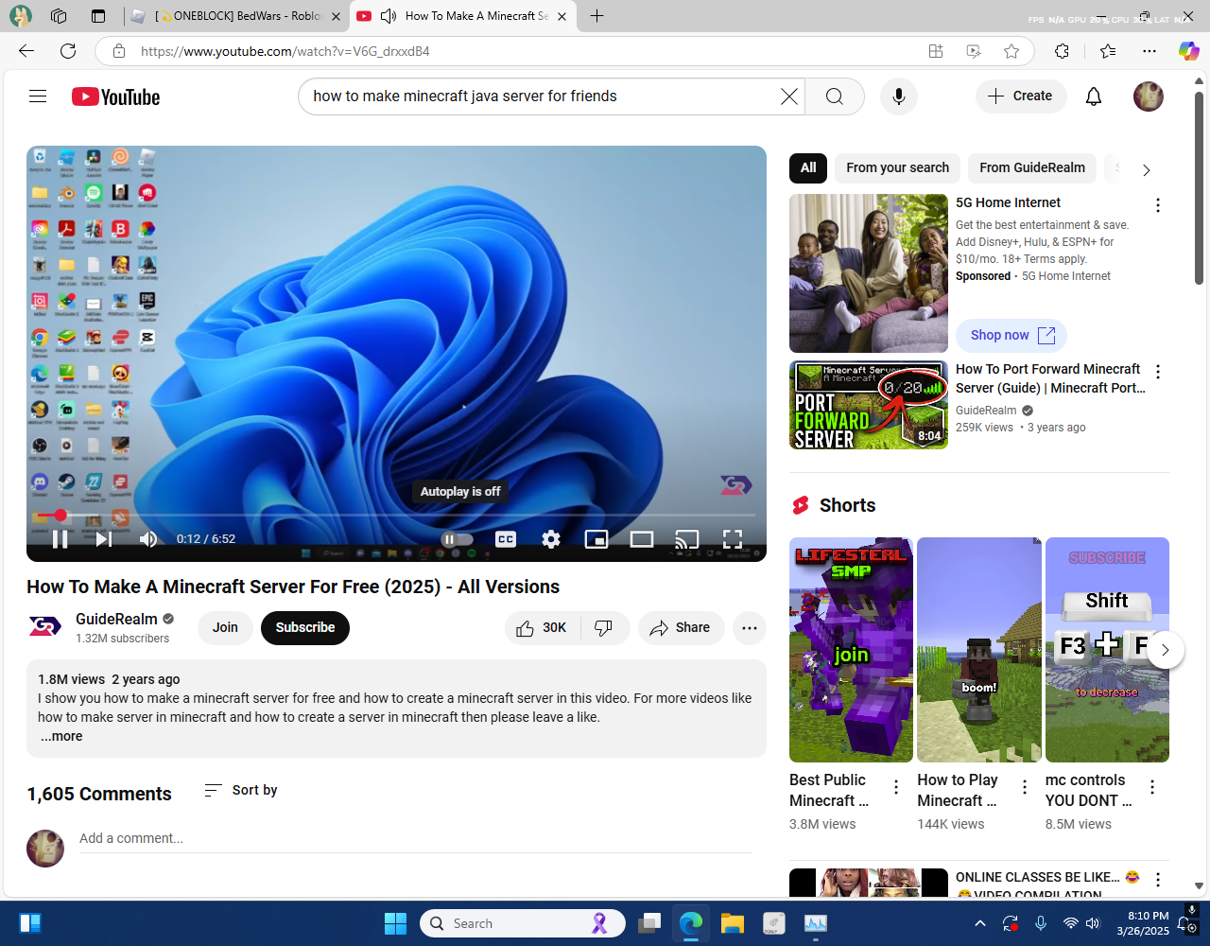Mute the video volume
The image size is (1210, 946).
(148, 539)
